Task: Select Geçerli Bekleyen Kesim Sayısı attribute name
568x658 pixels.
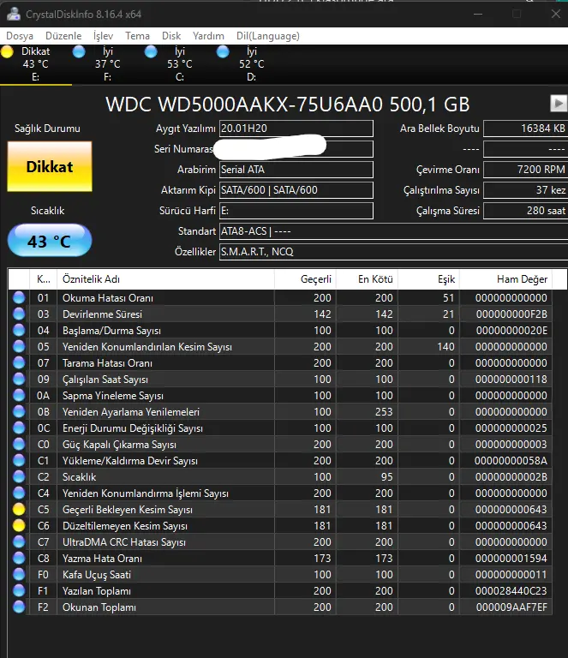Action: click(128, 510)
